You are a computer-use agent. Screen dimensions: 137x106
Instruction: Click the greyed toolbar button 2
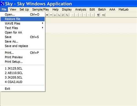(77, 15)
